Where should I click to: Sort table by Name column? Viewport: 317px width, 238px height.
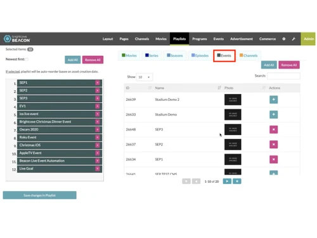tap(188, 88)
